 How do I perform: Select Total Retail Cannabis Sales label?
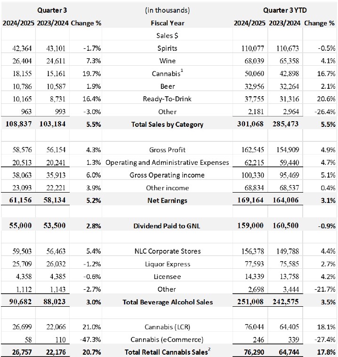(167, 351)
